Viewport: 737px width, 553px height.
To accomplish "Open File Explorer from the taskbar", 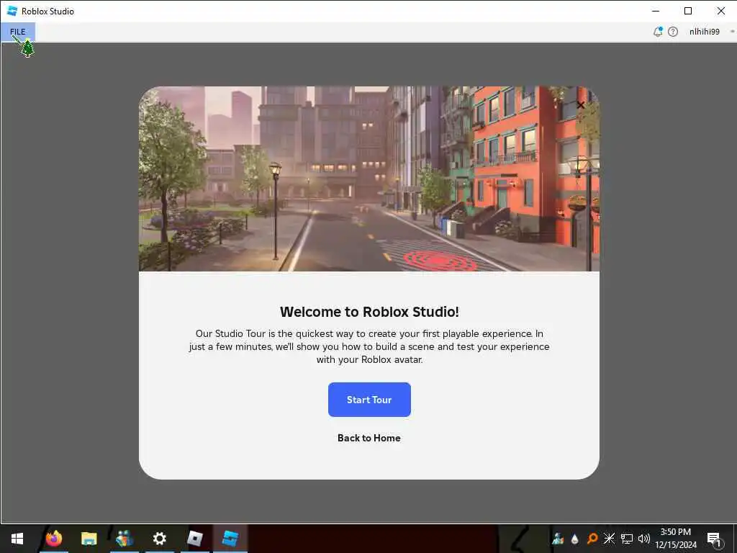I will pyautogui.click(x=89, y=539).
